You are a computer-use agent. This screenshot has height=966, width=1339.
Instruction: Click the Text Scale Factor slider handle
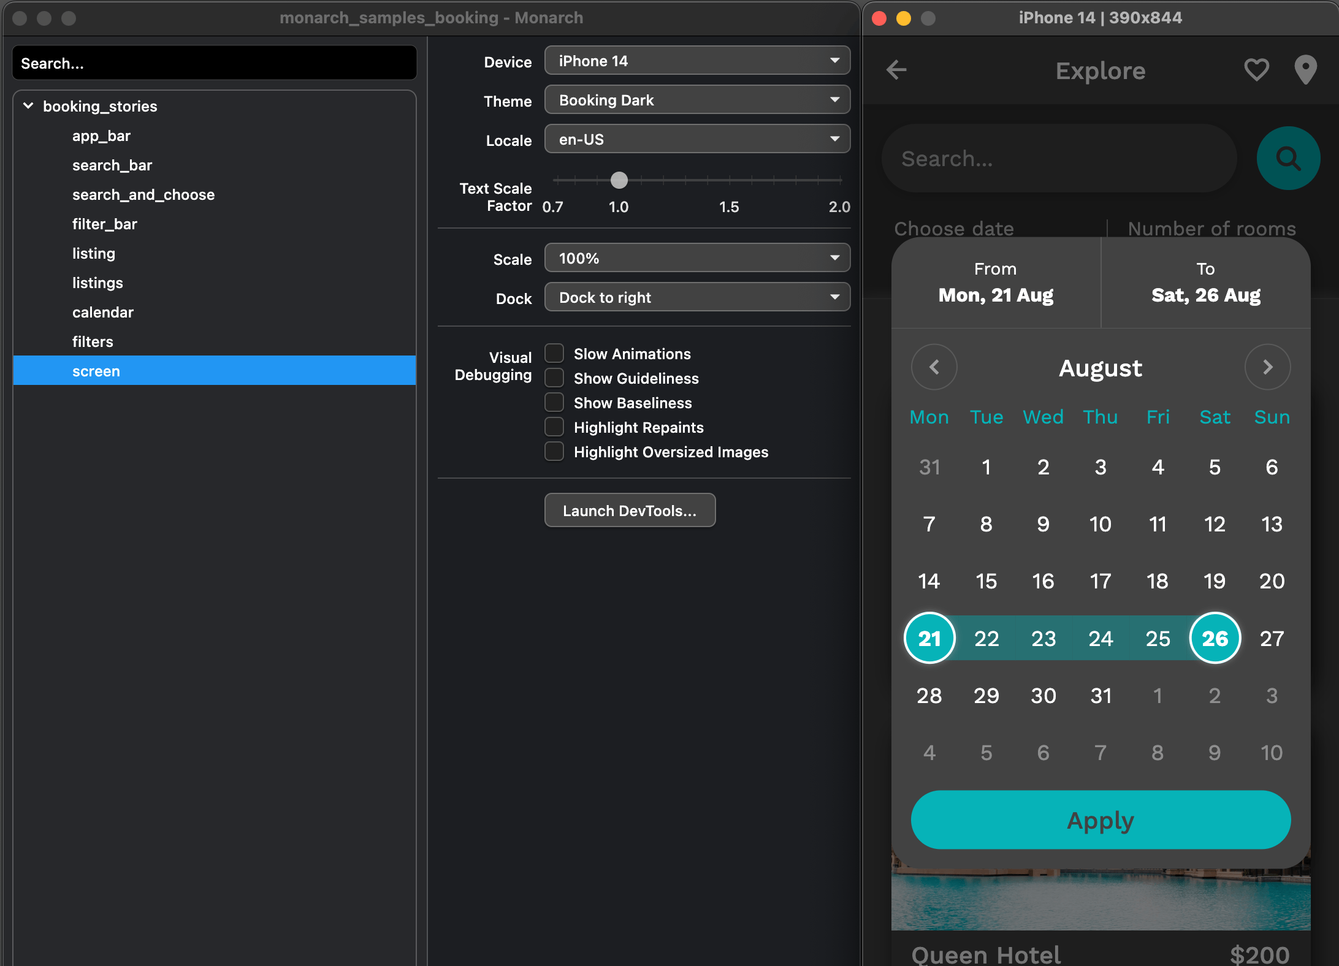point(619,180)
